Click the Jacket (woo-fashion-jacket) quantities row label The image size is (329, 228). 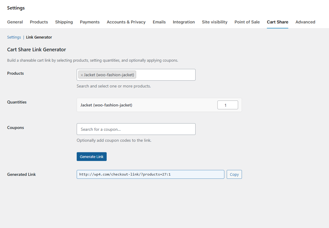click(x=106, y=105)
